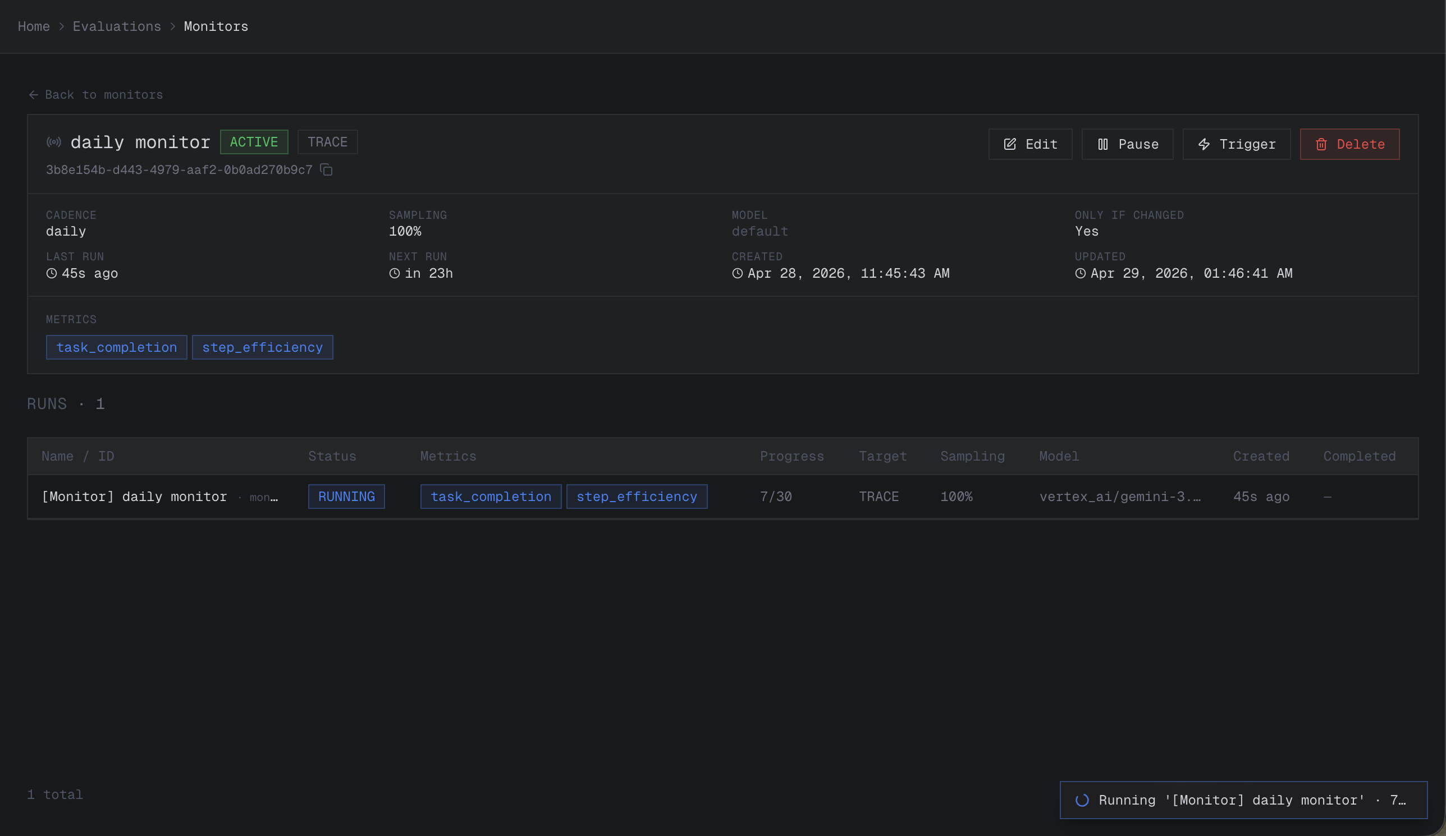Click the Target column header
Image resolution: width=1446 pixels, height=836 pixels.
tap(883, 456)
